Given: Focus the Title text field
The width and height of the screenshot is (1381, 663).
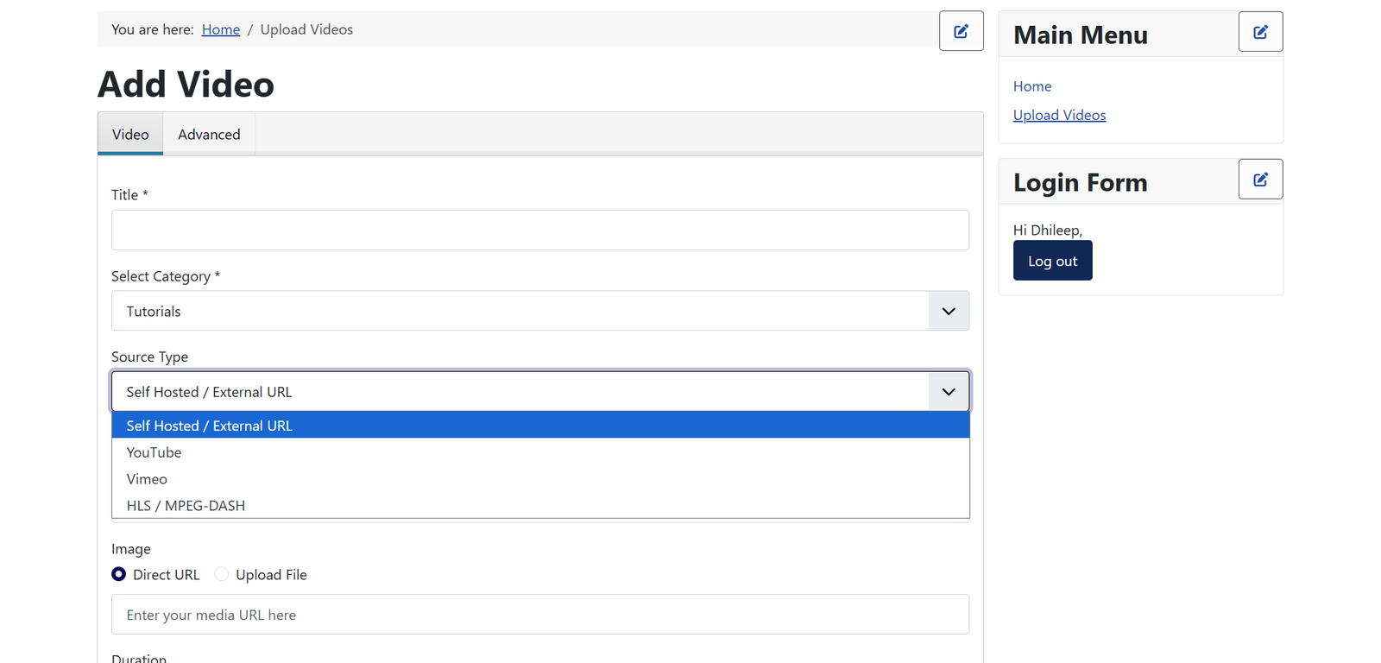Looking at the screenshot, I should coord(540,230).
